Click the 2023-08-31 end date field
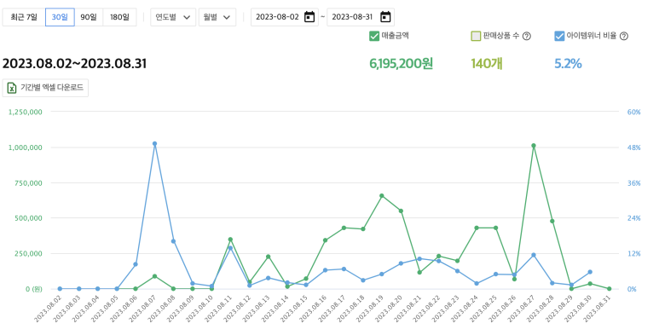 click(361, 17)
